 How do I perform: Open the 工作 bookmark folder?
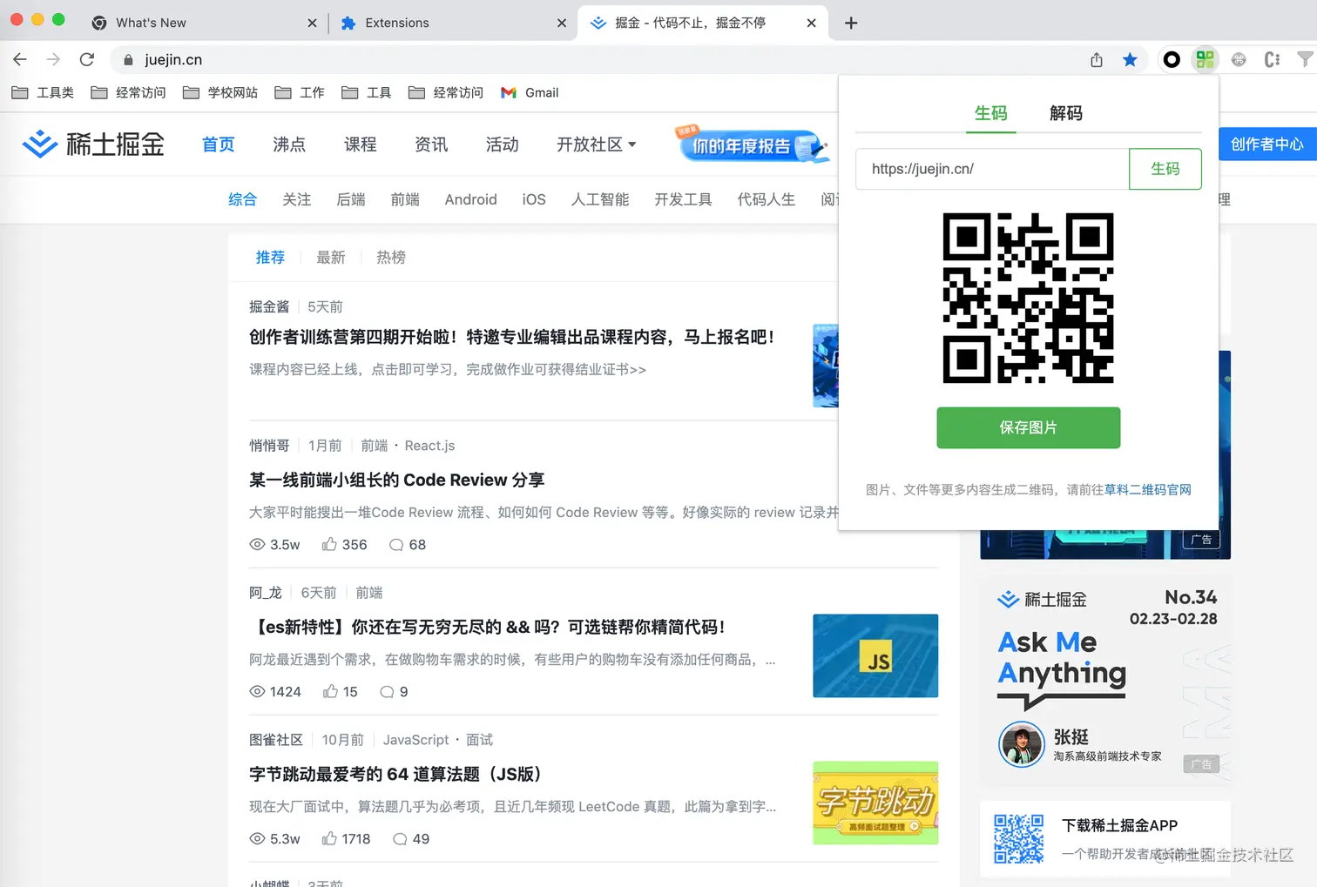tap(299, 92)
